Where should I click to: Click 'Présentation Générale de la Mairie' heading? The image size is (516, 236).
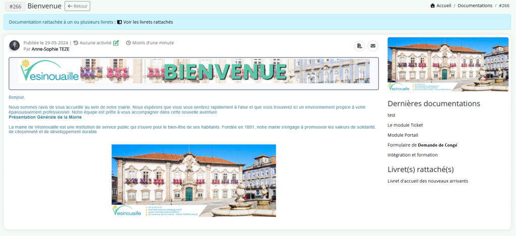(45, 117)
